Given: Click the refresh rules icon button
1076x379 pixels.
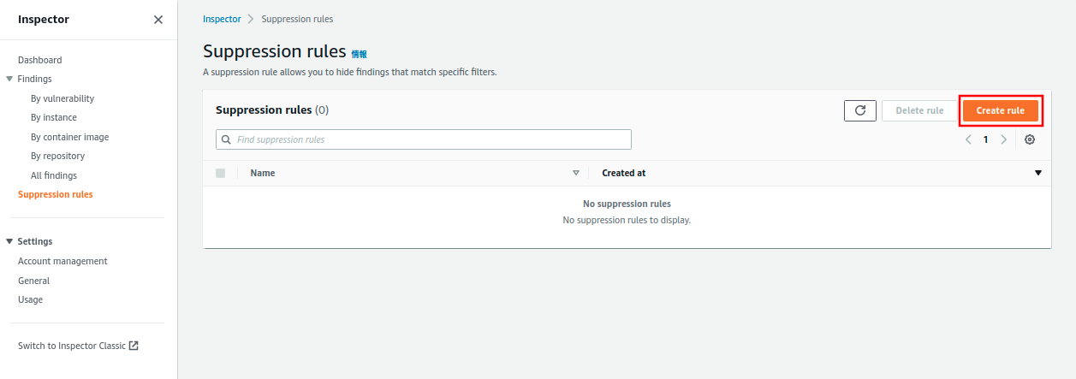Looking at the screenshot, I should pos(859,110).
